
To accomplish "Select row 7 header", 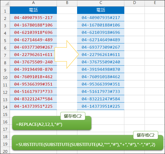I will tap(5, 55).
